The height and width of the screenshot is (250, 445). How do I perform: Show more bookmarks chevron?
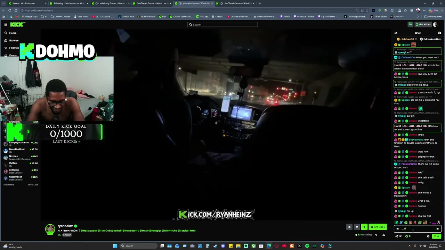click(418, 17)
